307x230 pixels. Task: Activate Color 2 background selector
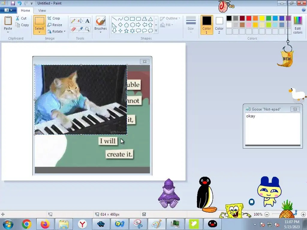219,25
